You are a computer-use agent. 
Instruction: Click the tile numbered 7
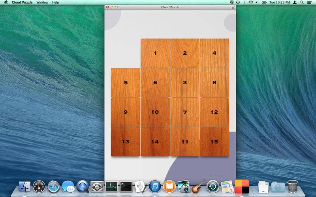tap(185, 112)
